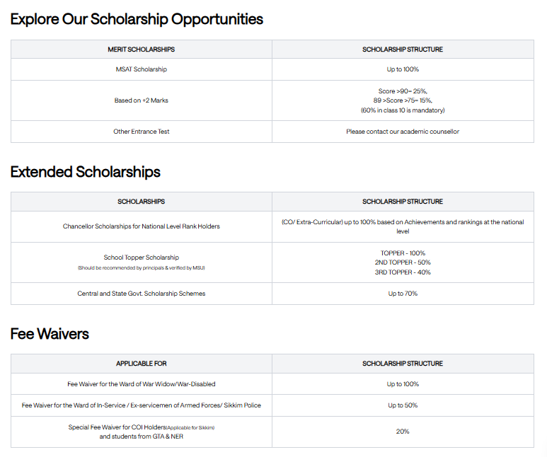Image resolution: width=547 pixels, height=457 pixels.
Task: Select Fee Waiver for Ward of War Widow
Action: (x=142, y=384)
